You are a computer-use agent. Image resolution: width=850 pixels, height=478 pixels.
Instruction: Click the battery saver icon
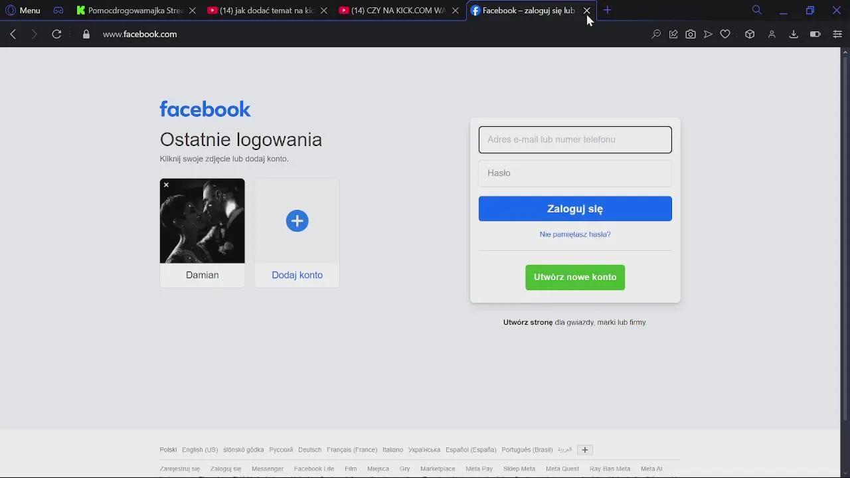point(815,34)
